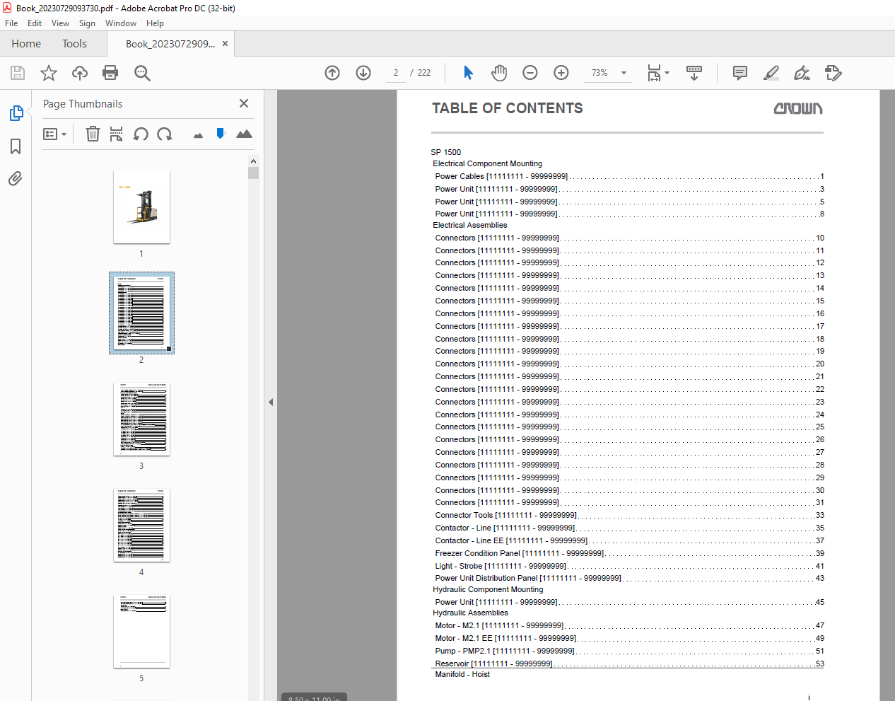The height and width of the screenshot is (701, 895).
Task: Add document to starred with star icon
Action: (x=49, y=73)
